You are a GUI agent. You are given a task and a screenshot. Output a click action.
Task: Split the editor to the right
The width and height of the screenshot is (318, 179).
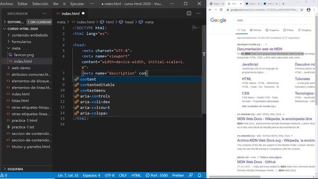(189, 13)
